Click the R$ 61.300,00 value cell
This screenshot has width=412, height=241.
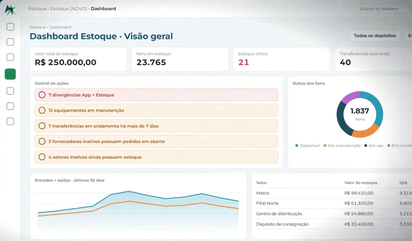pos(358,203)
